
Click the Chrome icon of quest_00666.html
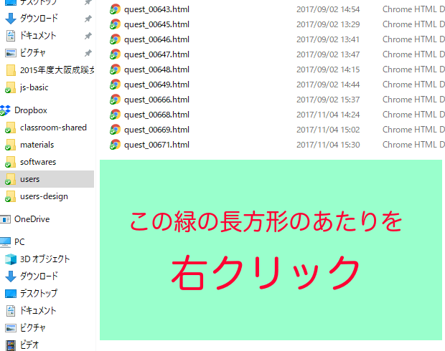click(115, 100)
